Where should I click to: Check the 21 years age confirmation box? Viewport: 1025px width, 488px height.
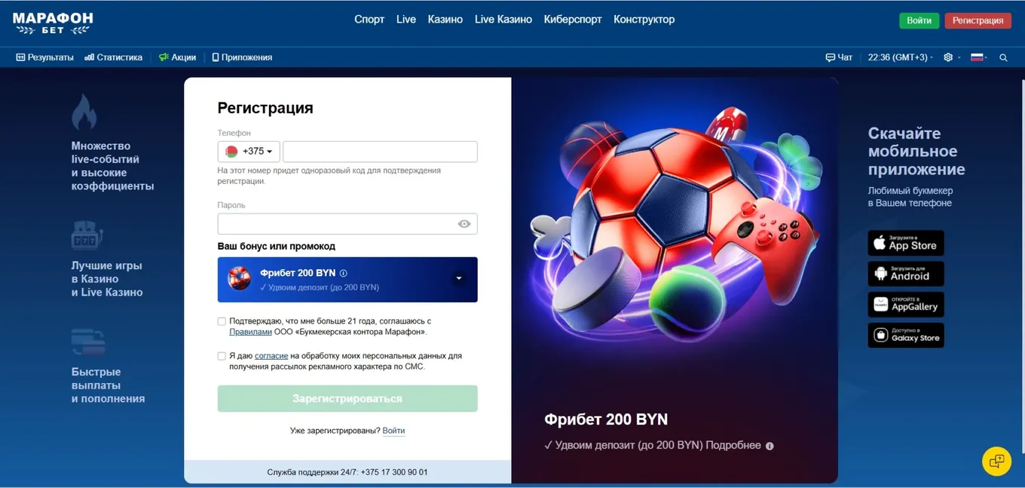coord(222,321)
